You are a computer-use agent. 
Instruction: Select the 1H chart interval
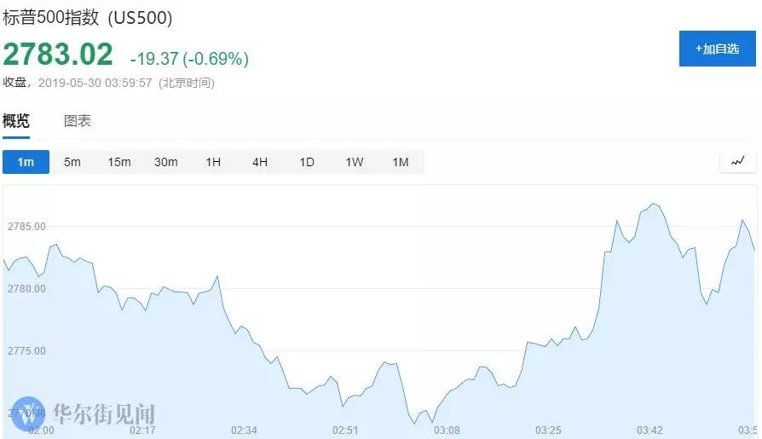(x=213, y=162)
